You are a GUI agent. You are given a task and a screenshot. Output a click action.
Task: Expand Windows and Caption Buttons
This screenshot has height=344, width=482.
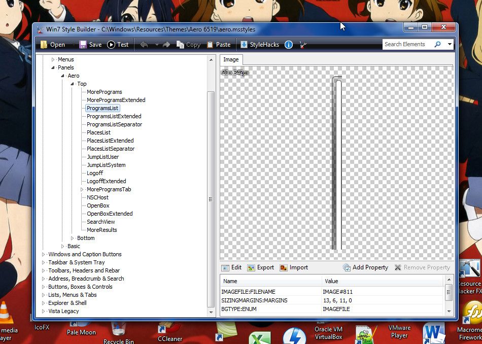click(x=43, y=255)
